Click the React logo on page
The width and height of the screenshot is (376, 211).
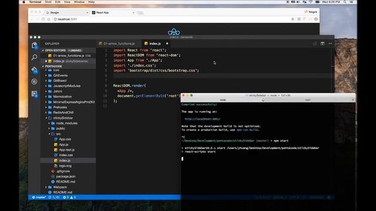coord(174,32)
